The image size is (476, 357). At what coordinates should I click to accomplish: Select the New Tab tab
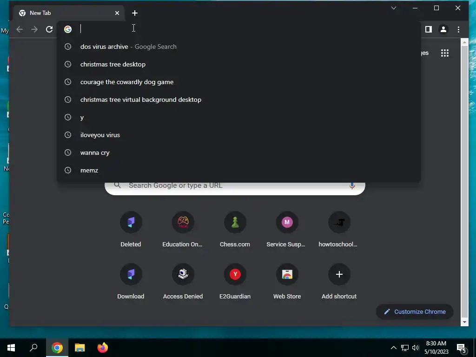coord(69,13)
